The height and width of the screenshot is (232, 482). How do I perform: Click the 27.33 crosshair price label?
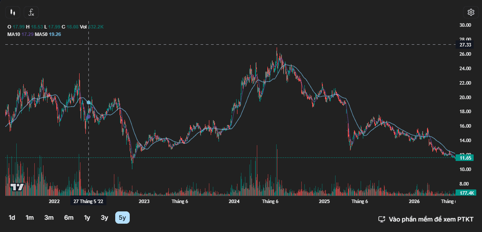point(465,45)
